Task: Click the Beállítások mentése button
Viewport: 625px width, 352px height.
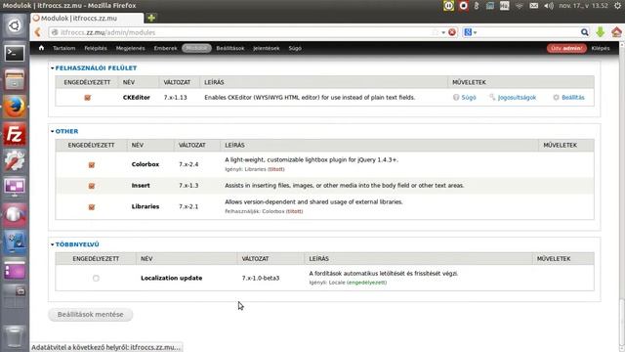Action: (91, 315)
